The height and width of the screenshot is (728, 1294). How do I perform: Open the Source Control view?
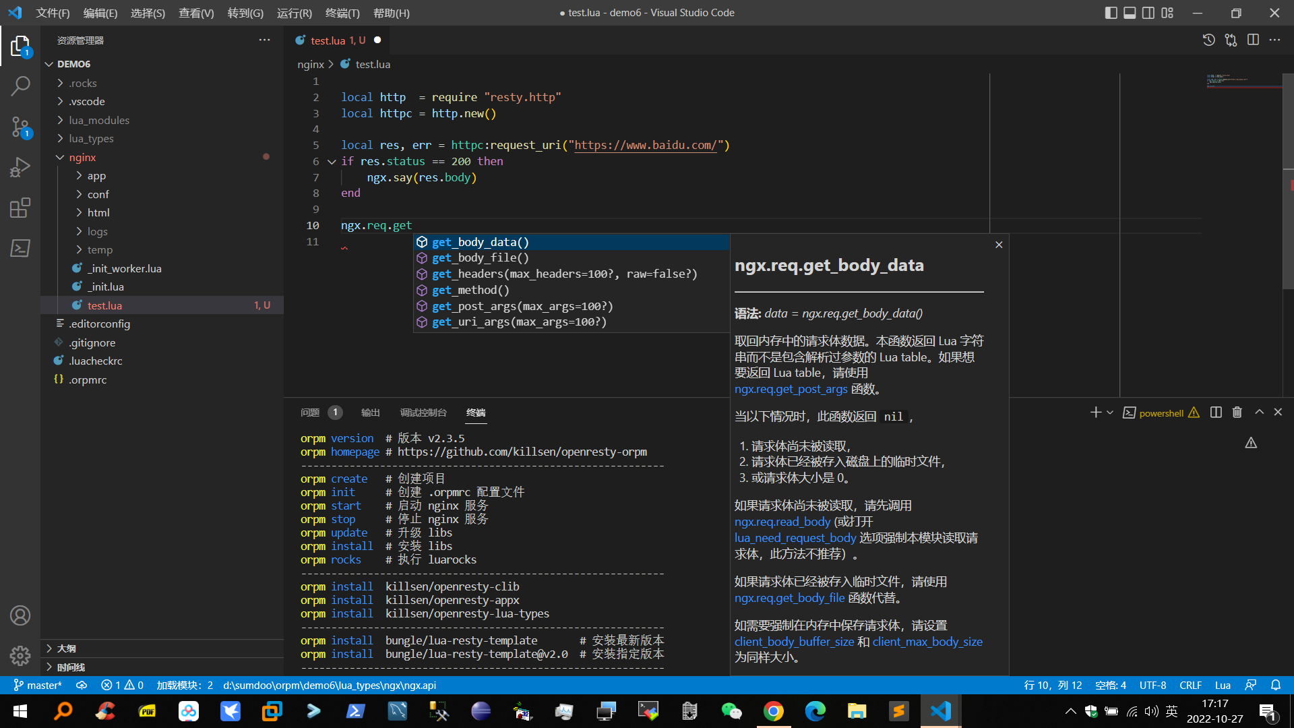(20, 127)
